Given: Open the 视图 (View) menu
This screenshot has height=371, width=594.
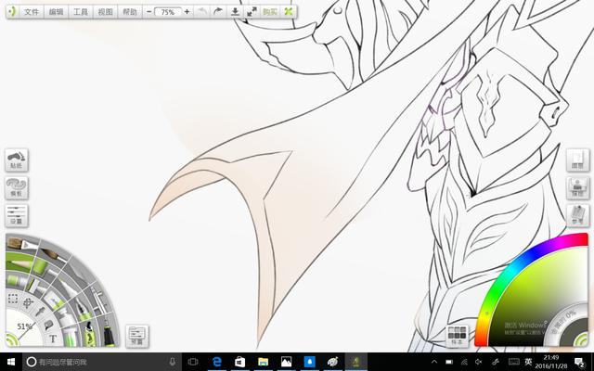Looking at the screenshot, I should pyautogui.click(x=106, y=12).
